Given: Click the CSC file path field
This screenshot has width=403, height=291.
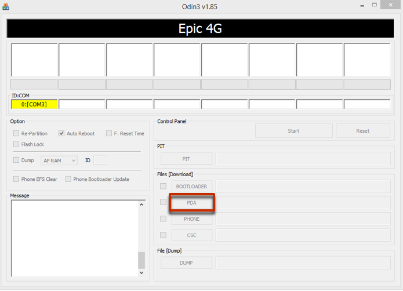Looking at the screenshot, I should (x=303, y=235).
